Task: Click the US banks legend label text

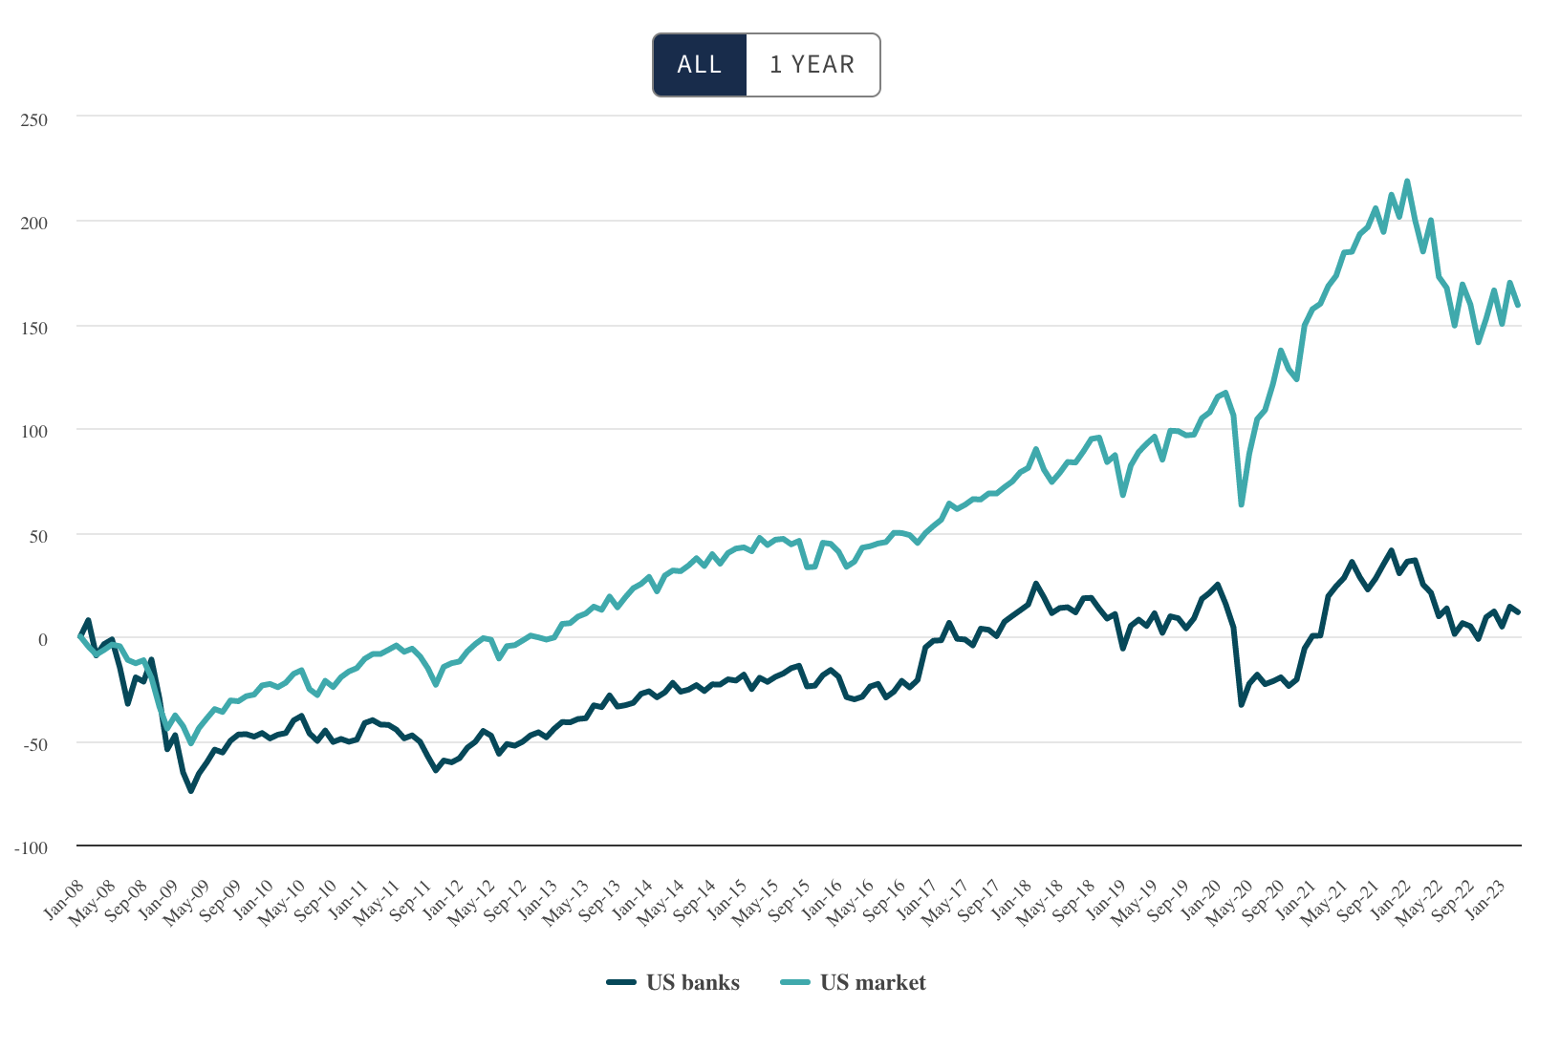Action: pos(693,982)
